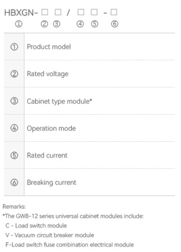Click the circled number 1 under HBXGN
The height and width of the screenshot is (252, 181).
[19, 24]
